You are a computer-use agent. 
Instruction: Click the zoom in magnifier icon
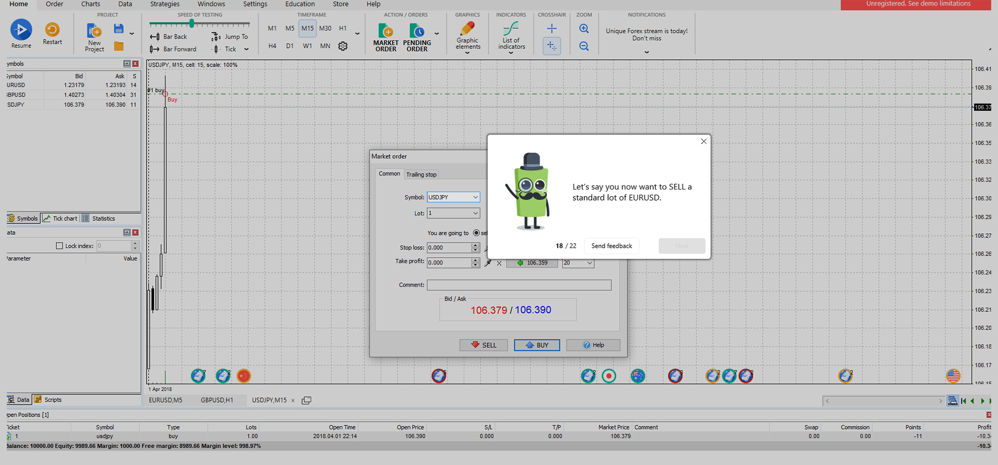pos(584,29)
